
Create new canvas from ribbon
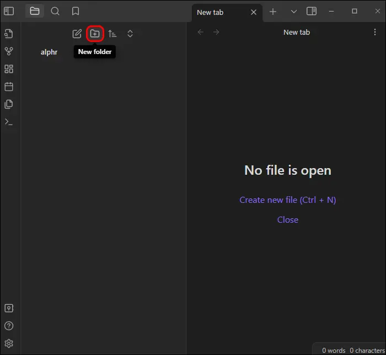[9, 69]
